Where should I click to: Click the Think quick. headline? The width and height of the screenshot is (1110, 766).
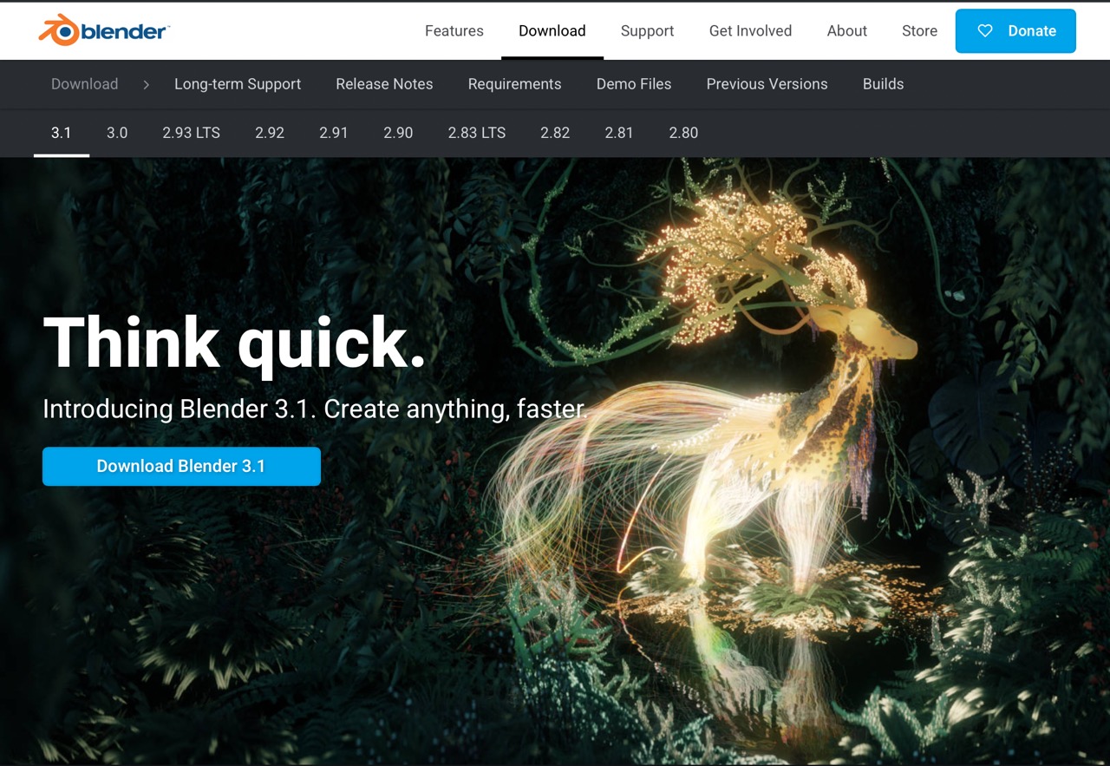(234, 344)
